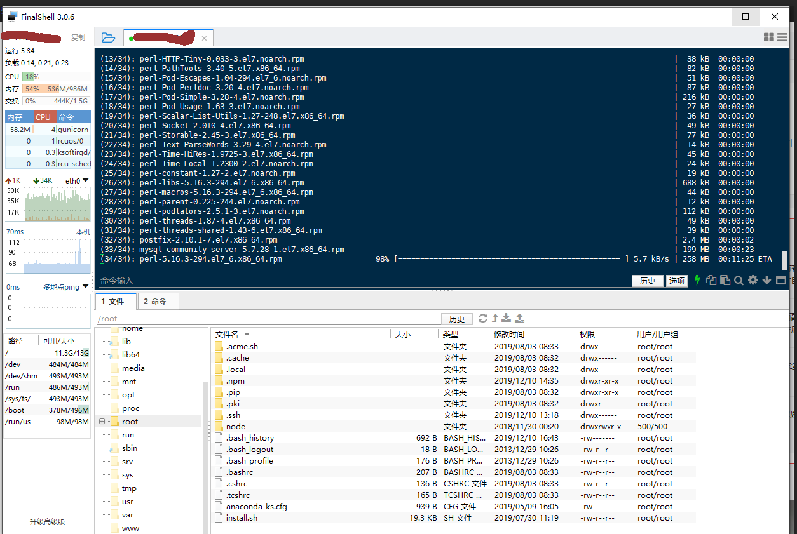Open terminal settings gear icon
The width and height of the screenshot is (797, 534).
click(753, 280)
